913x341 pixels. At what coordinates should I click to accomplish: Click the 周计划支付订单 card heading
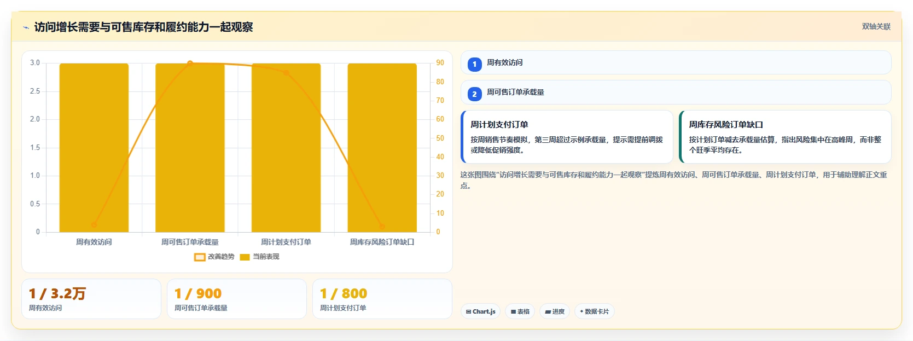click(499, 125)
